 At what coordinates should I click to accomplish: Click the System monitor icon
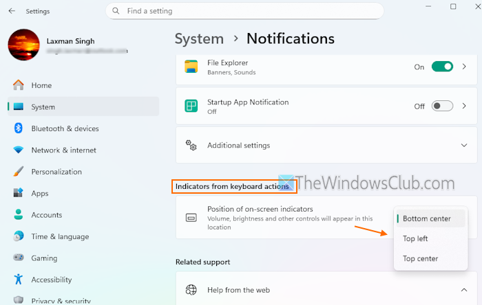point(19,106)
